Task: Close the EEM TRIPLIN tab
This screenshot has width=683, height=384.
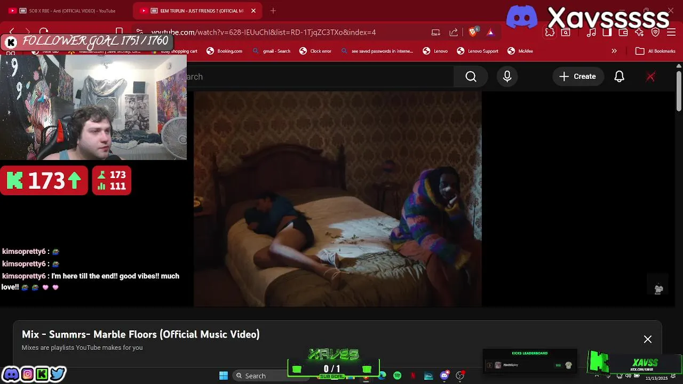Action: (x=253, y=11)
